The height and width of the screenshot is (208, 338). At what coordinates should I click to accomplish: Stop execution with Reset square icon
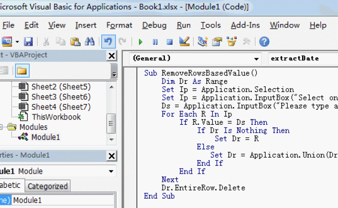click(x=170, y=42)
